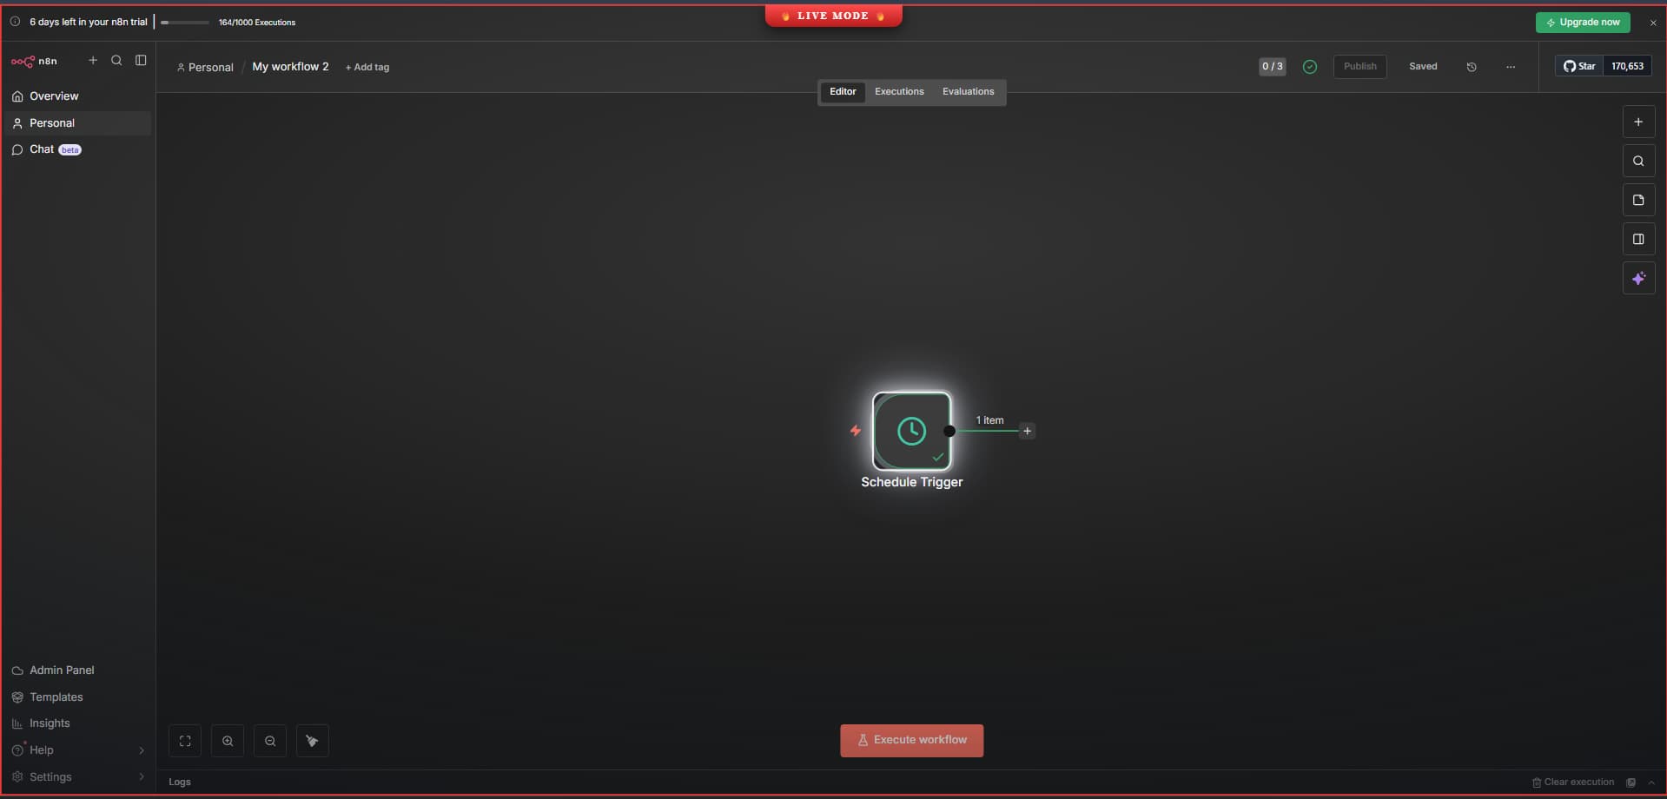This screenshot has width=1667, height=799.
Task: Tidy up the workflow nodes
Action: (x=313, y=741)
